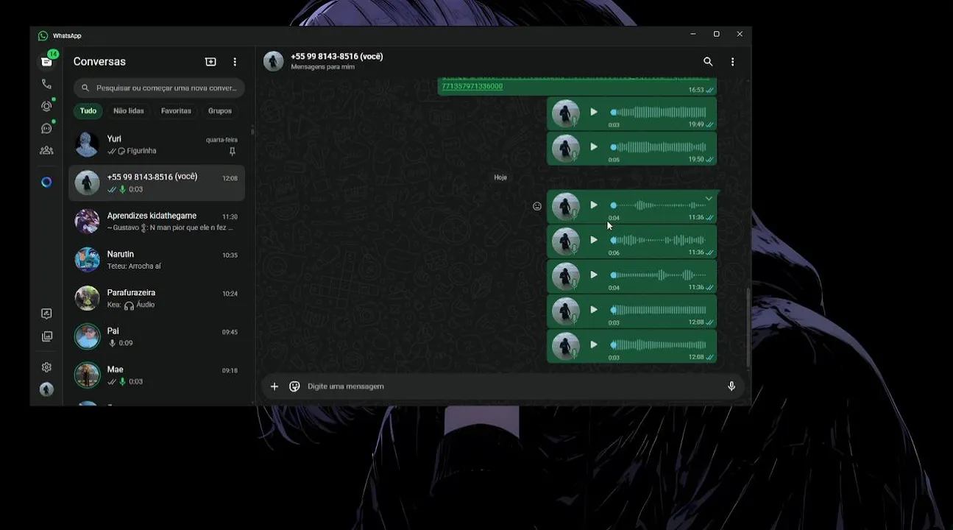Click the pin icon on Yuri chat
953x530 pixels.
(x=233, y=152)
